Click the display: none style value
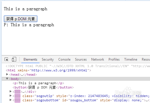Screen dimensions: 150x103 point(128,100)
